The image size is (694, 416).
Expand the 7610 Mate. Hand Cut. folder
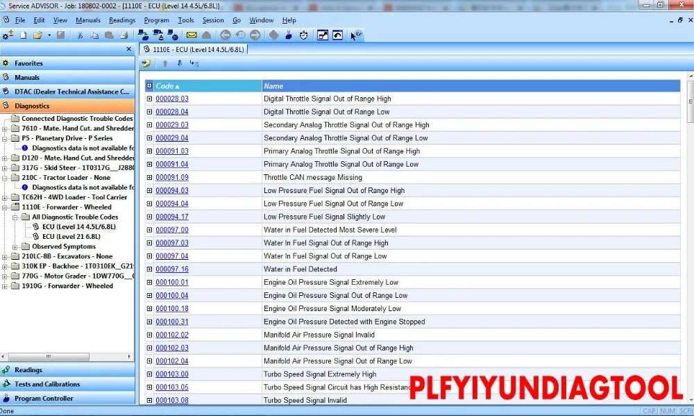(6, 128)
